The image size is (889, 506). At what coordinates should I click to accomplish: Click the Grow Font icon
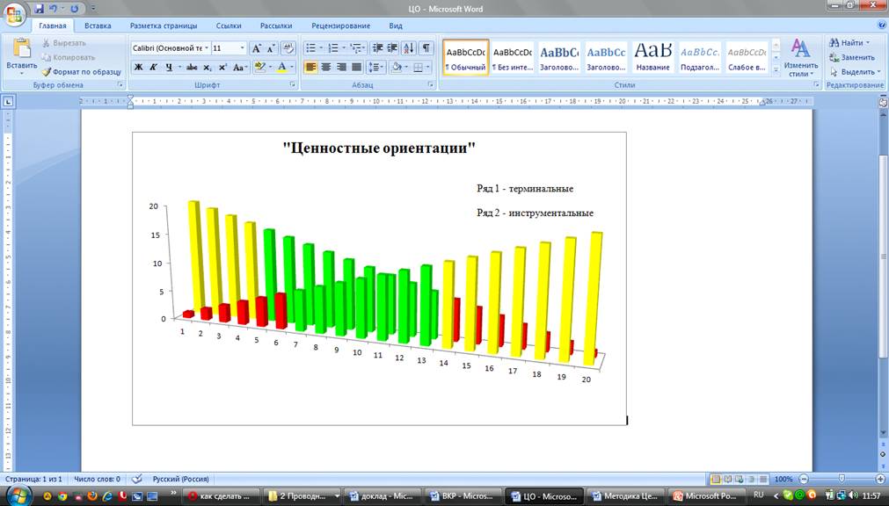[x=256, y=48]
